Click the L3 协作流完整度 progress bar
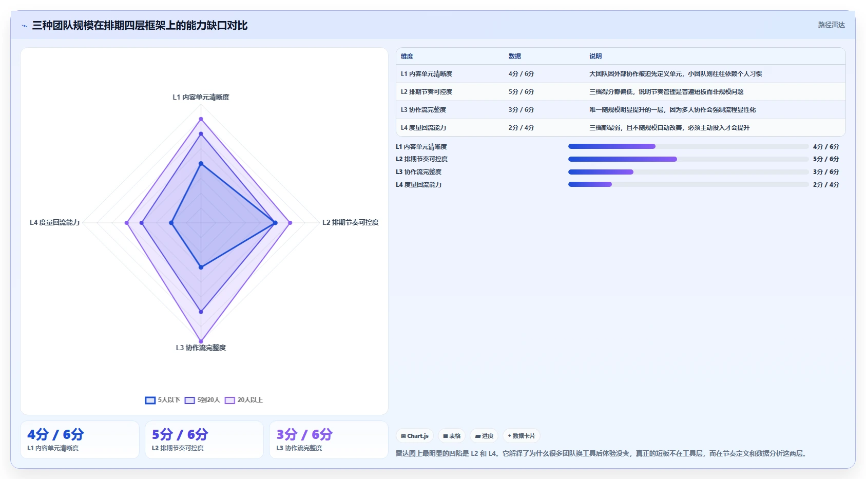 pyautogui.click(x=688, y=172)
